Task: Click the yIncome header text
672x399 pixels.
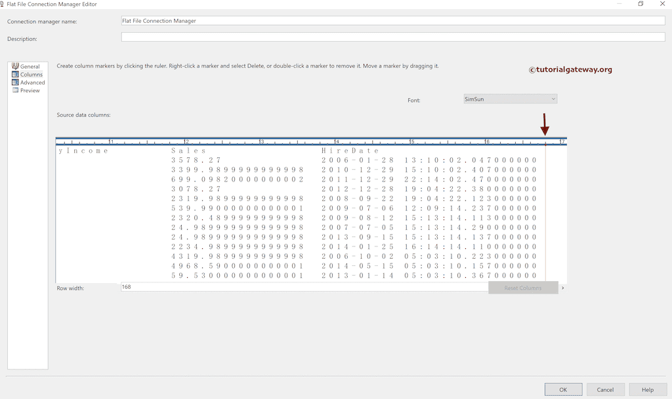Action: (x=83, y=151)
